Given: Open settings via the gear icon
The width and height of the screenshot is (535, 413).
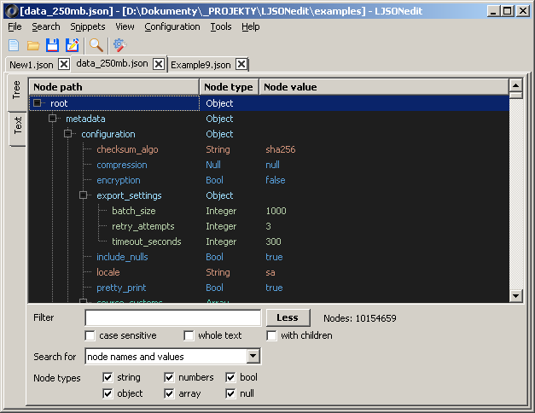Looking at the screenshot, I should (119, 45).
